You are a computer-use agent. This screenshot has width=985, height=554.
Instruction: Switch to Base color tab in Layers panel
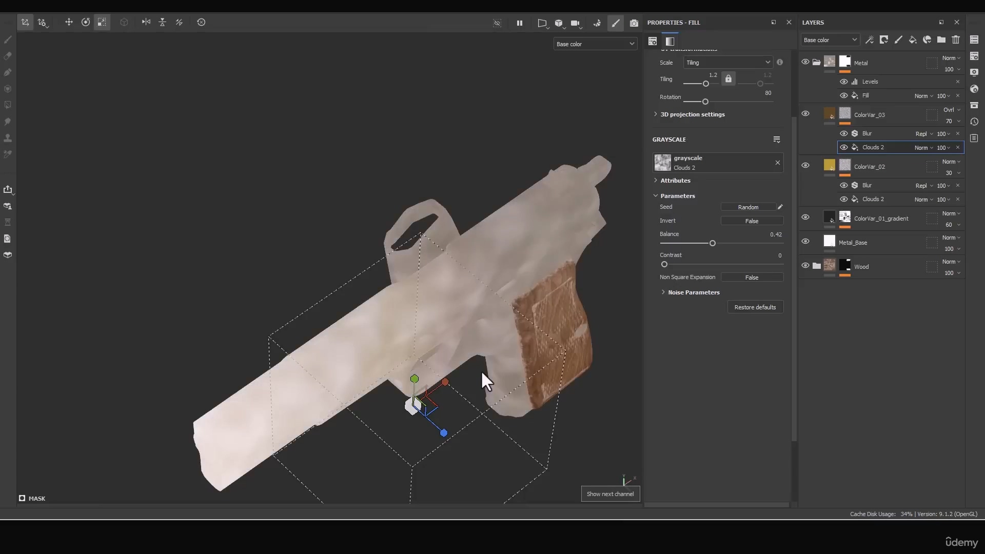(x=829, y=39)
